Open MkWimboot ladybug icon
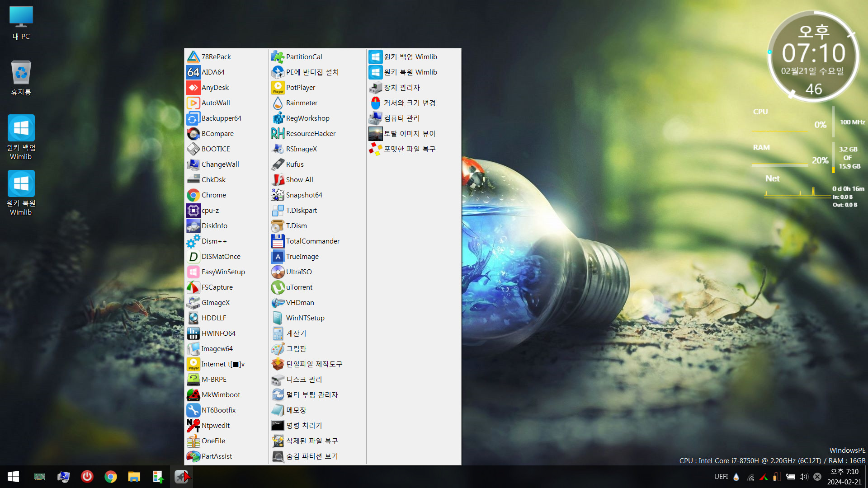 [193, 395]
